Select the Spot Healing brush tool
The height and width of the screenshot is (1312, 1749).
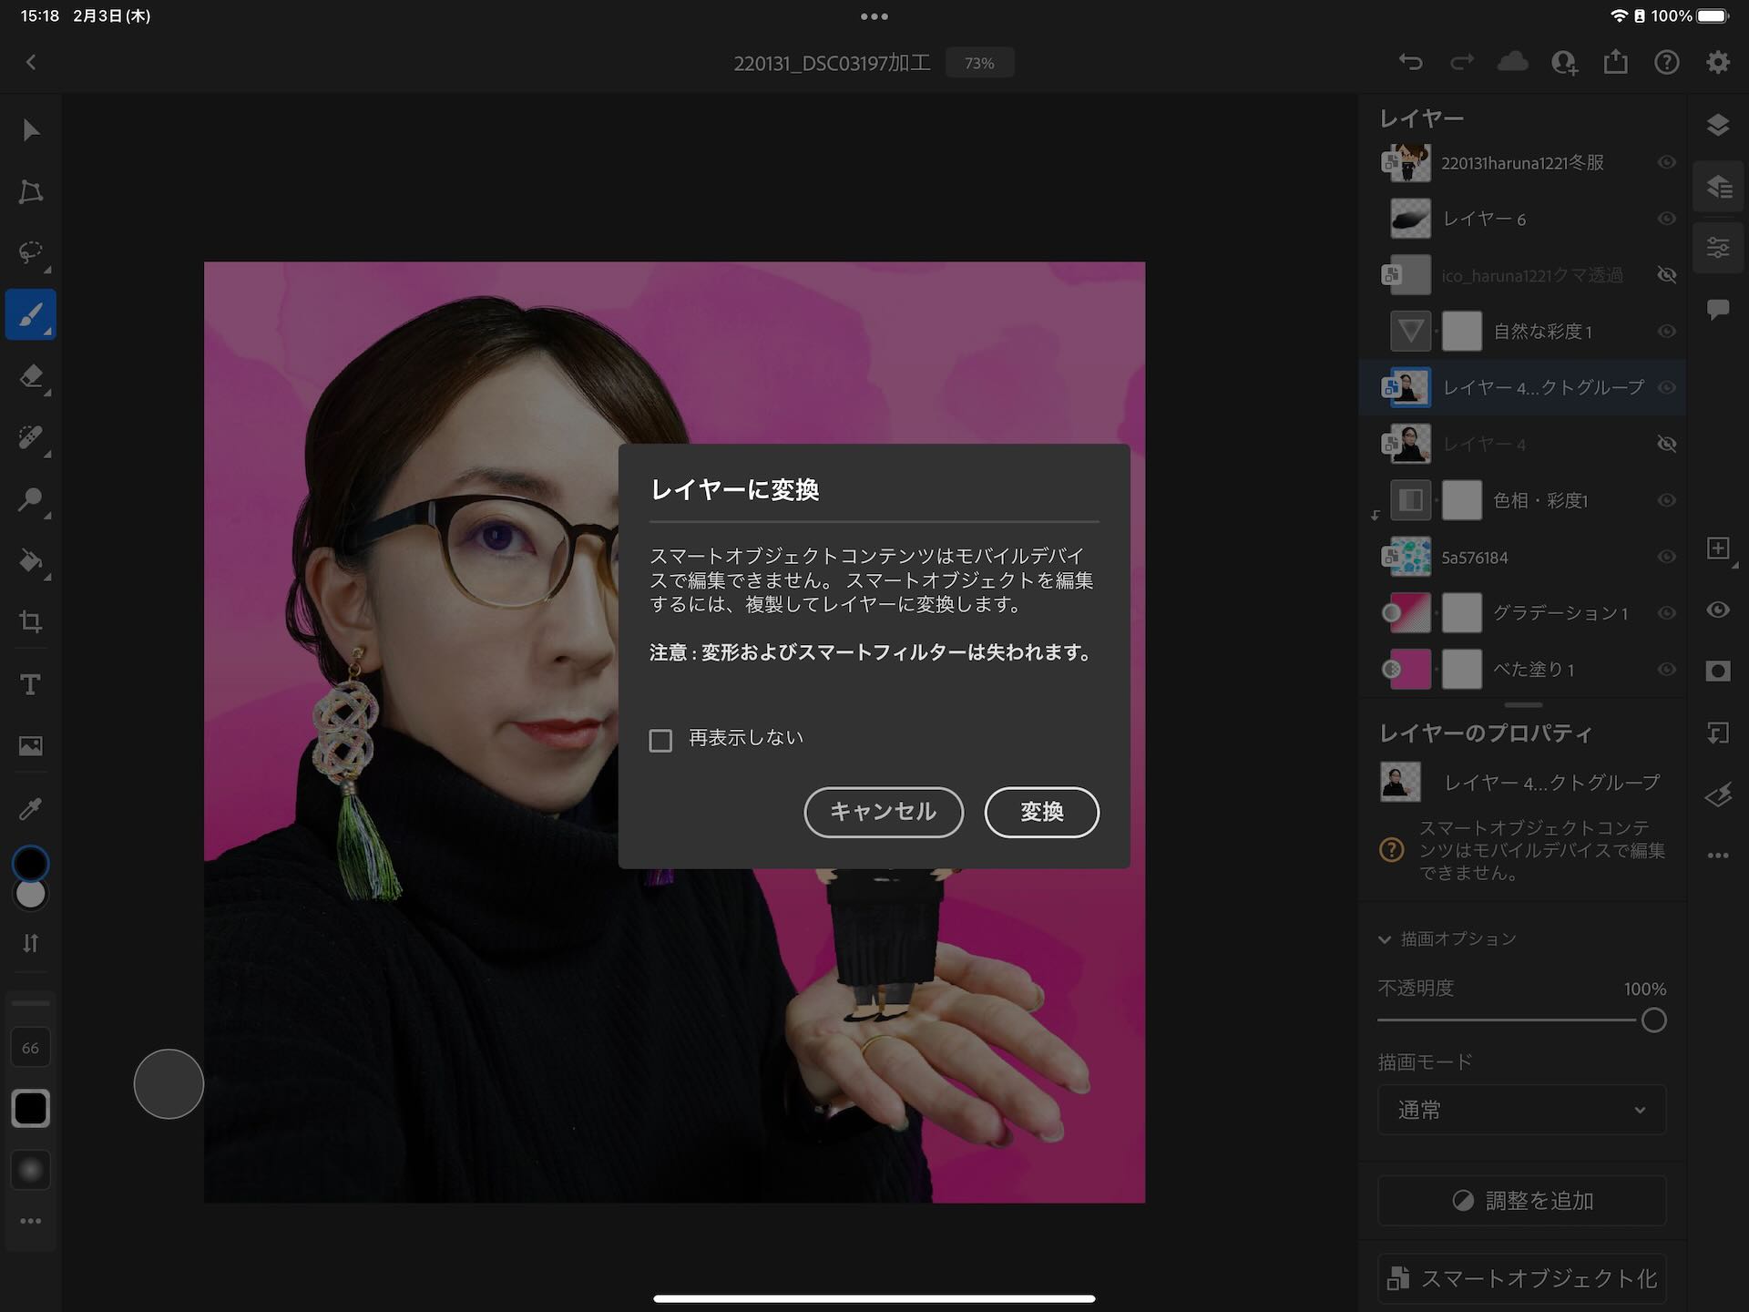click(x=31, y=438)
